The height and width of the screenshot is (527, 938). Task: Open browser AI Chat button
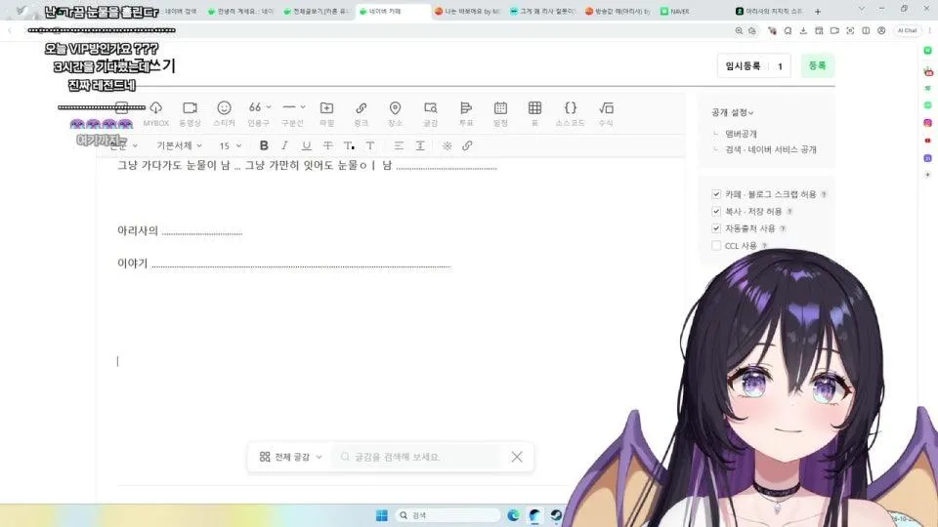point(907,30)
